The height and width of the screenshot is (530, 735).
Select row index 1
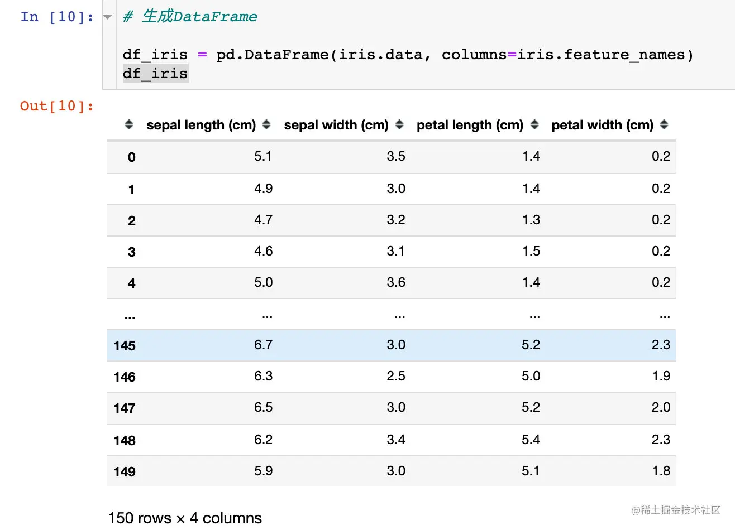[x=132, y=190]
